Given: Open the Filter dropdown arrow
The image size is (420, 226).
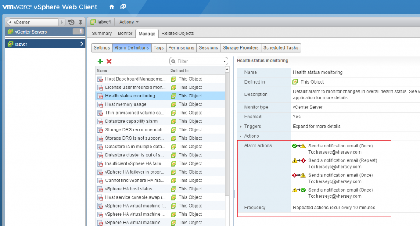Looking at the screenshot, I should [x=224, y=61].
